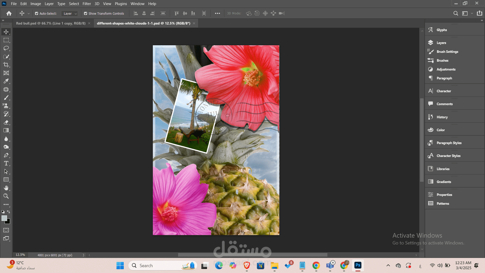Image resolution: width=485 pixels, height=273 pixels.
Task: Select the Type tool
Action: (x=6, y=163)
